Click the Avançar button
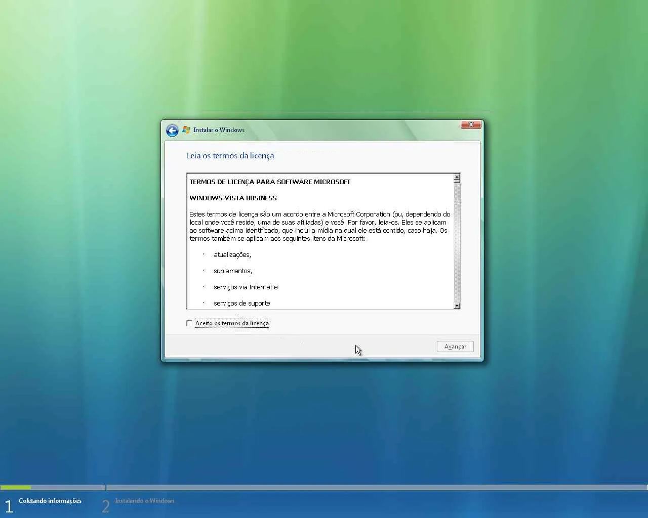The height and width of the screenshot is (518, 648). pyautogui.click(x=455, y=347)
